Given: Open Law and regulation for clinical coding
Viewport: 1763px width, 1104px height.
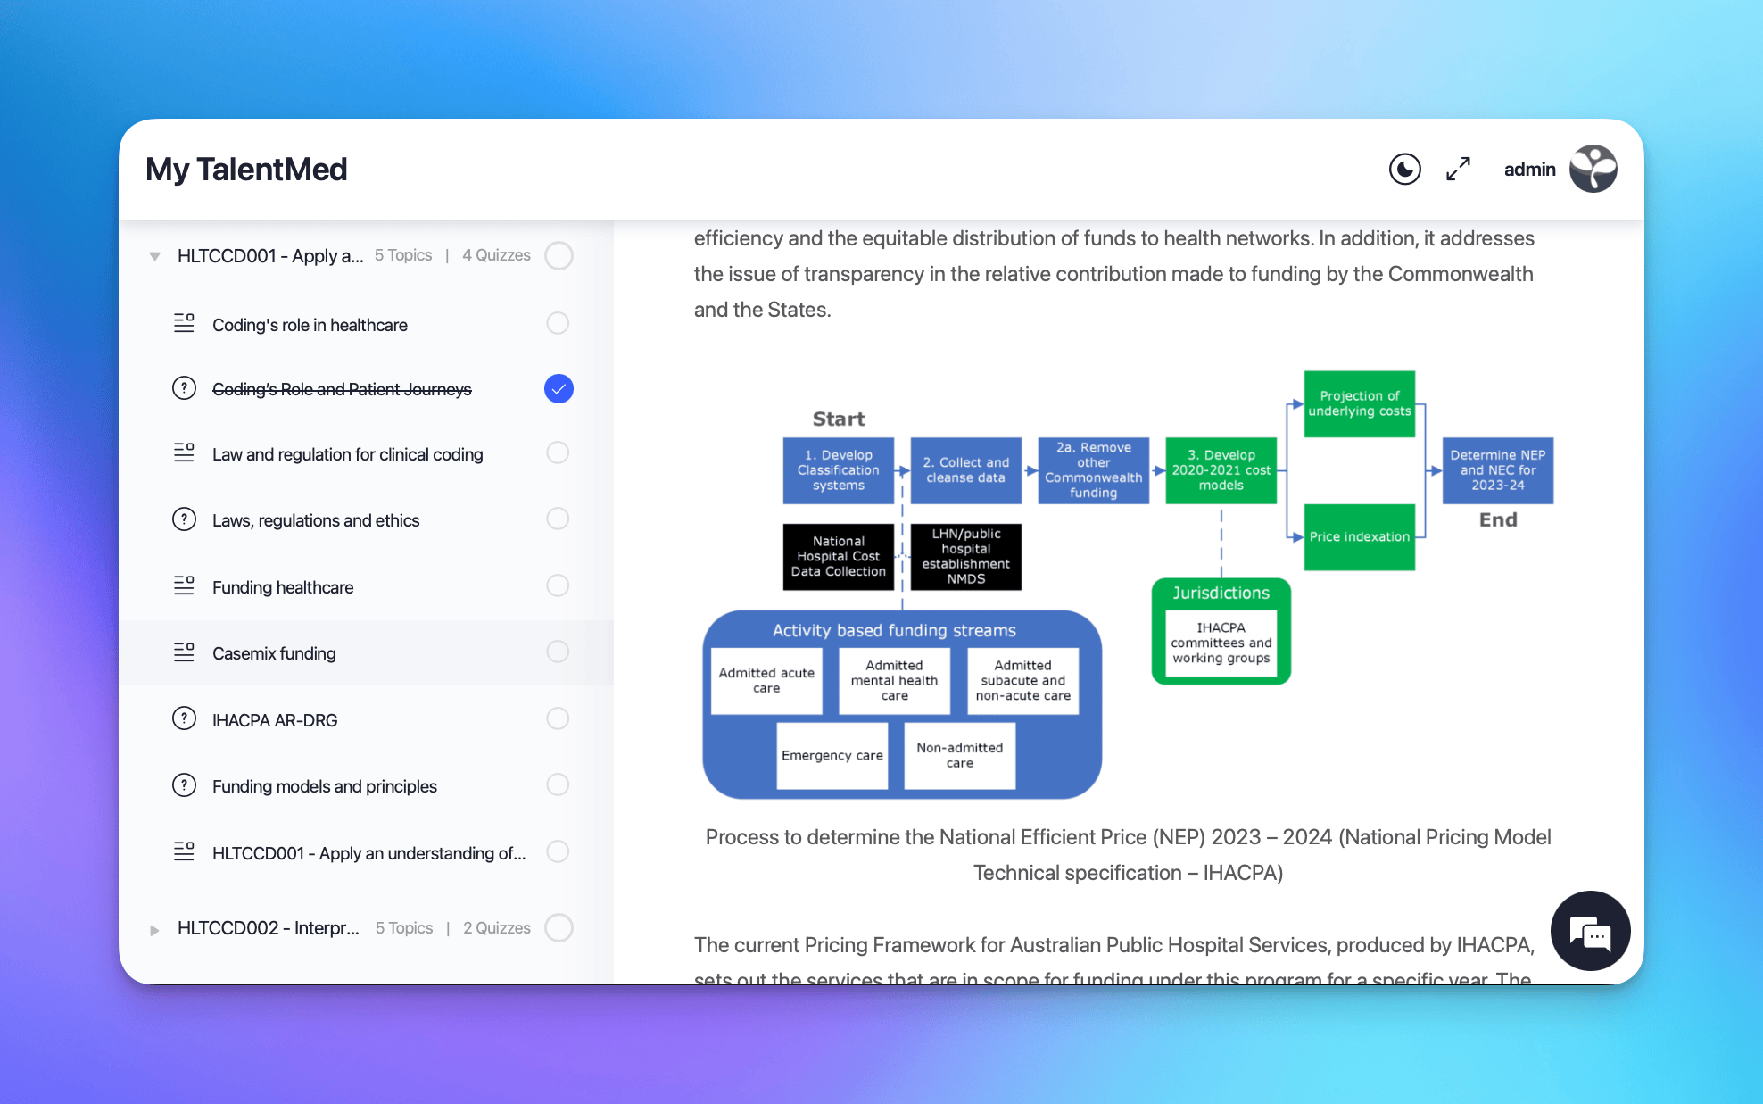Looking at the screenshot, I should coord(347,454).
